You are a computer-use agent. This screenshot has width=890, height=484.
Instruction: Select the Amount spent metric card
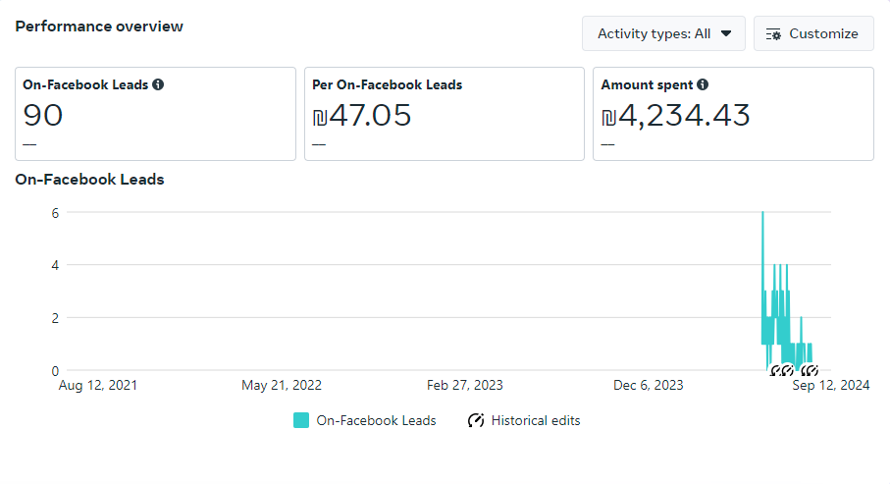pos(733,114)
